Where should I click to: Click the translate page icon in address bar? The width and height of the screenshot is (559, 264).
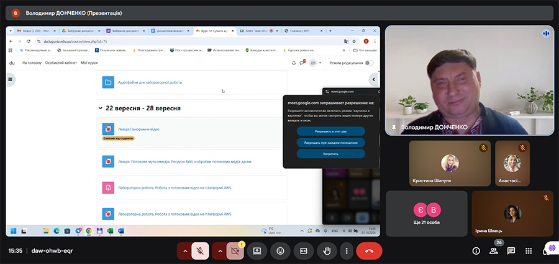click(346, 42)
